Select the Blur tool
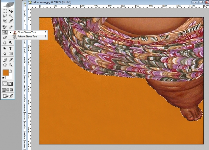This screenshot has width=209, height=150. (5, 42)
